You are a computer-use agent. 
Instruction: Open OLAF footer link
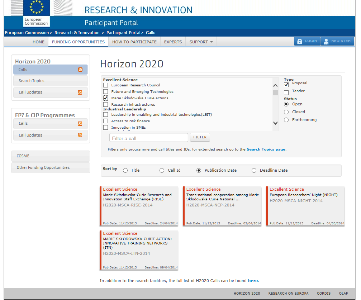(343, 293)
